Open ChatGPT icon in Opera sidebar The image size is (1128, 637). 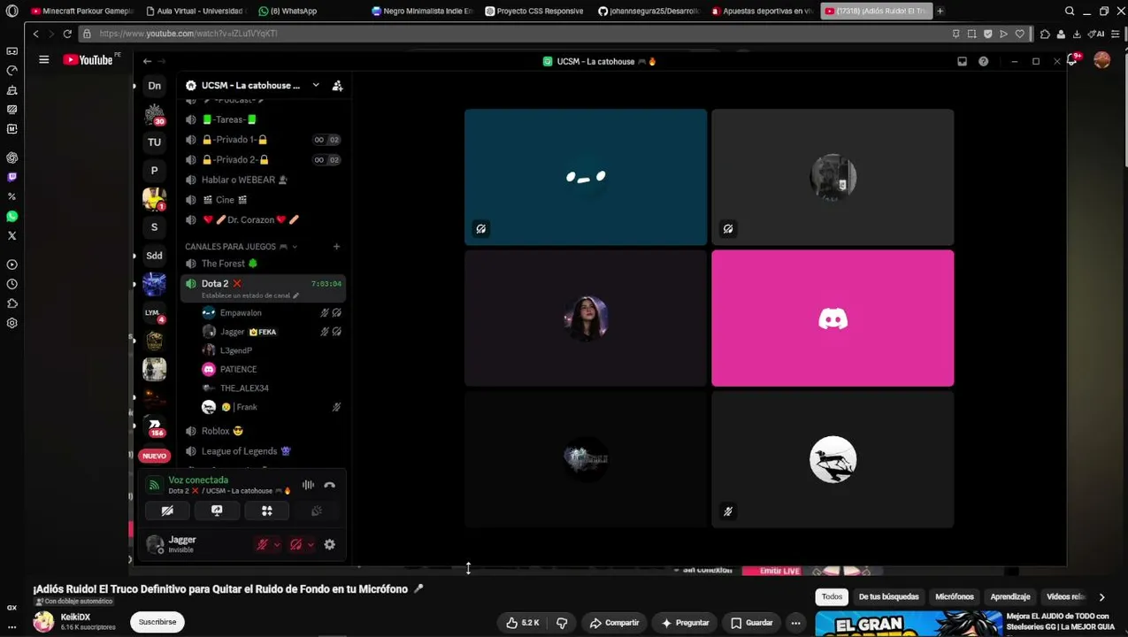[x=12, y=157]
